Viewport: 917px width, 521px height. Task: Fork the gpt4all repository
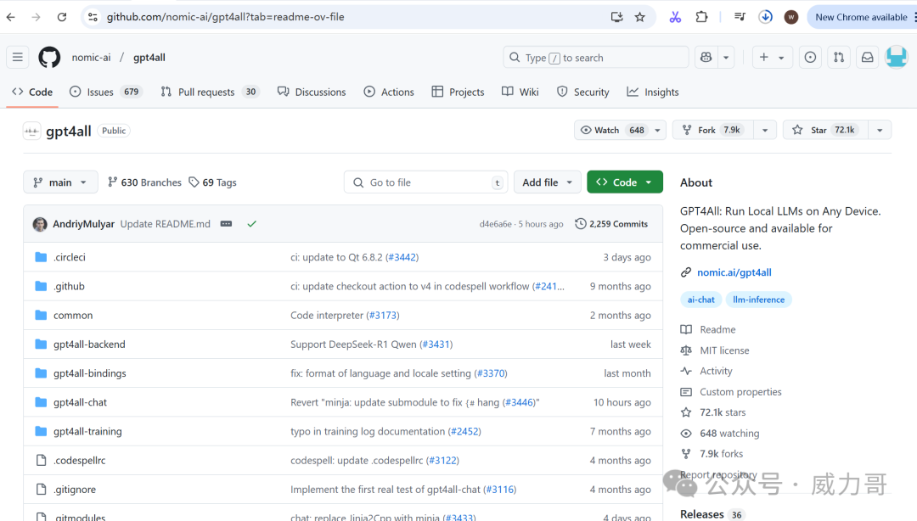pos(713,131)
